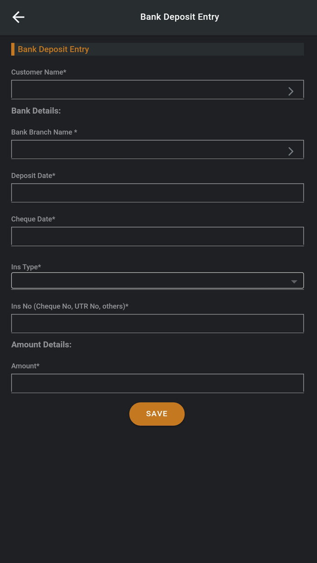Click the Ins No input box
The height and width of the screenshot is (563, 317).
click(x=157, y=324)
